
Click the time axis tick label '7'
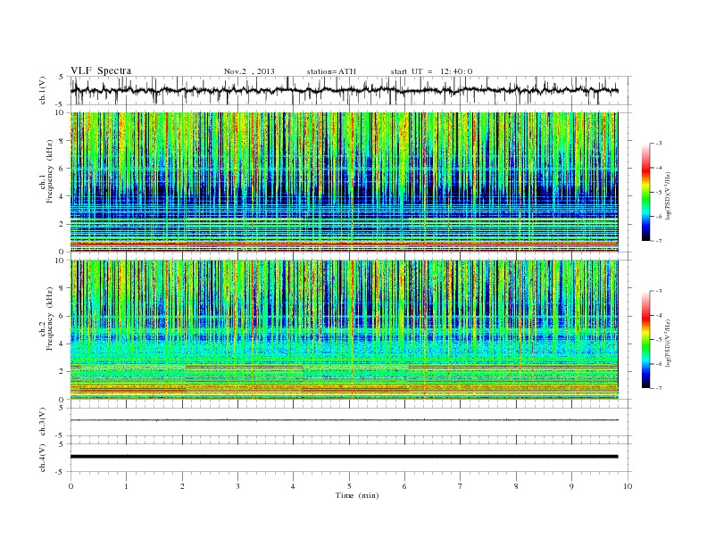[461, 486]
